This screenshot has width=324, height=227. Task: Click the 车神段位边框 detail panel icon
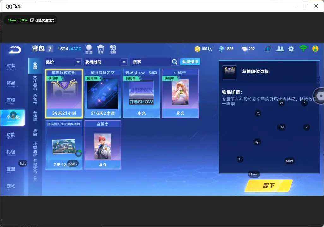pos(229,73)
